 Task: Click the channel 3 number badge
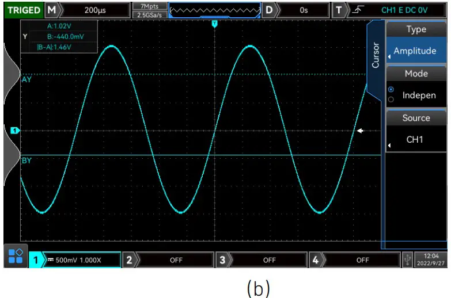point(222,260)
